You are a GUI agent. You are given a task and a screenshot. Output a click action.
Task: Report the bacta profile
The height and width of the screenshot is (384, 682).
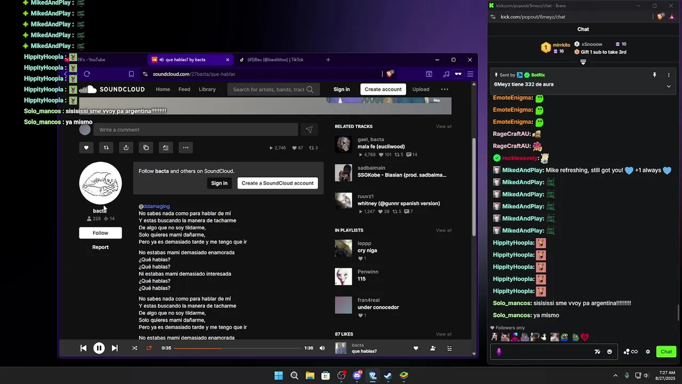(100, 247)
